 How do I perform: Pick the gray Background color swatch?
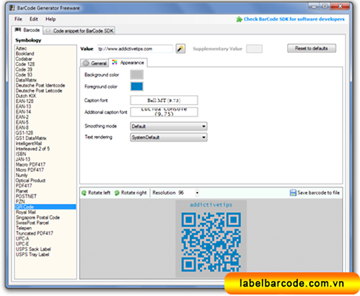pos(137,75)
